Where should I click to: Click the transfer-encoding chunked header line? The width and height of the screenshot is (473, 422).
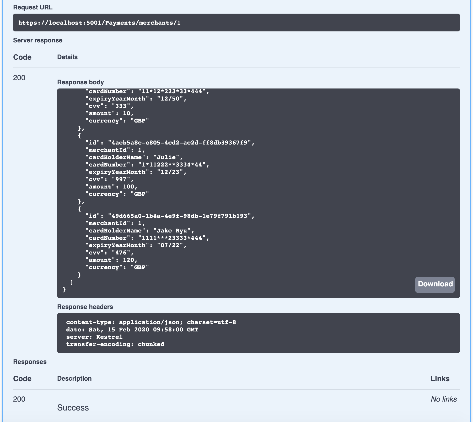[x=115, y=344]
